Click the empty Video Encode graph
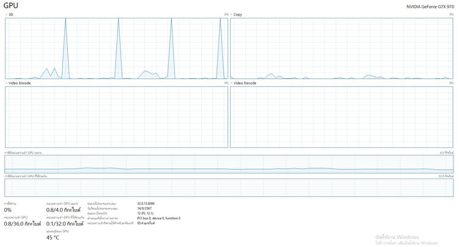This screenshot has height=247, width=459. click(116, 116)
